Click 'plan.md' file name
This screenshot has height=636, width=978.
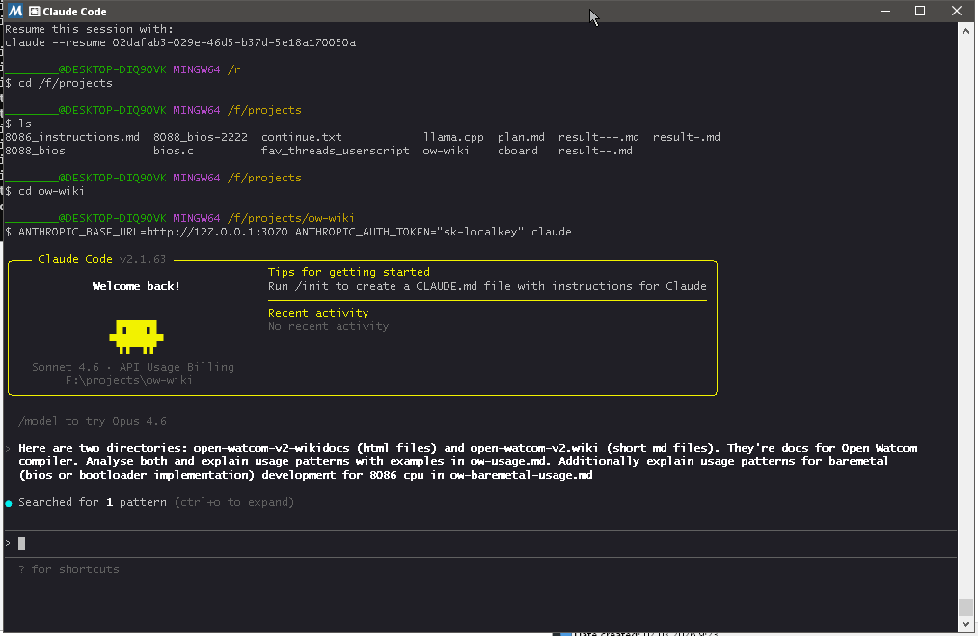click(x=521, y=137)
